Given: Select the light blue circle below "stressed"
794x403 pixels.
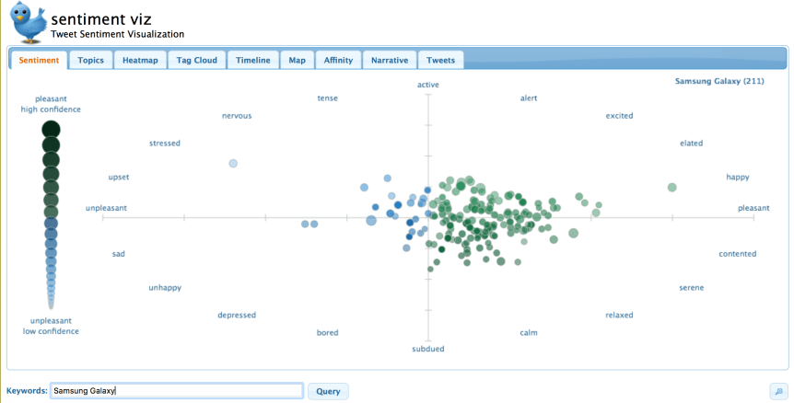Looking at the screenshot, I should pyautogui.click(x=233, y=164).
